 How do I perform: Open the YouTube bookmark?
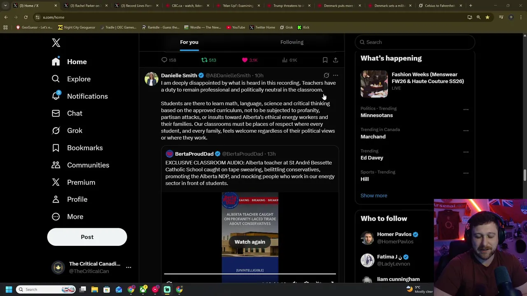pyautogui.click(x=236, y=28)
